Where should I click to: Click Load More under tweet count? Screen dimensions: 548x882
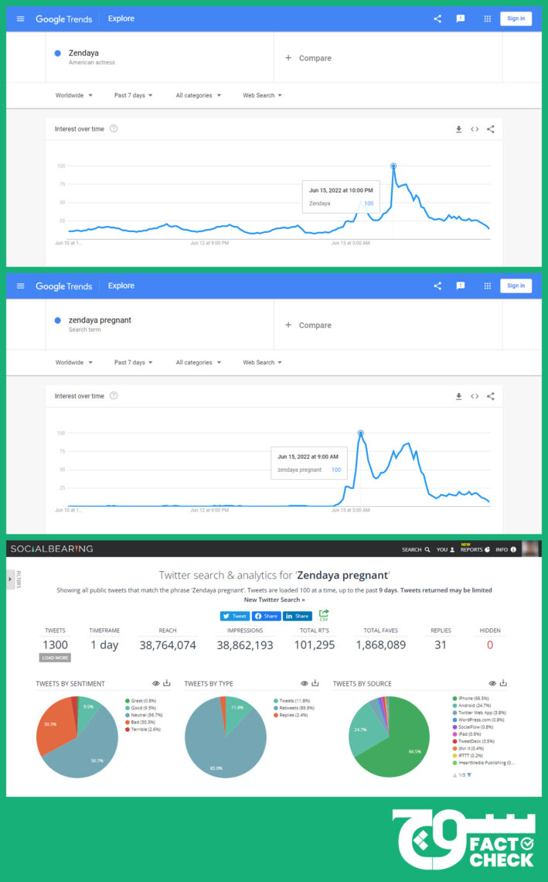(55, 658)
